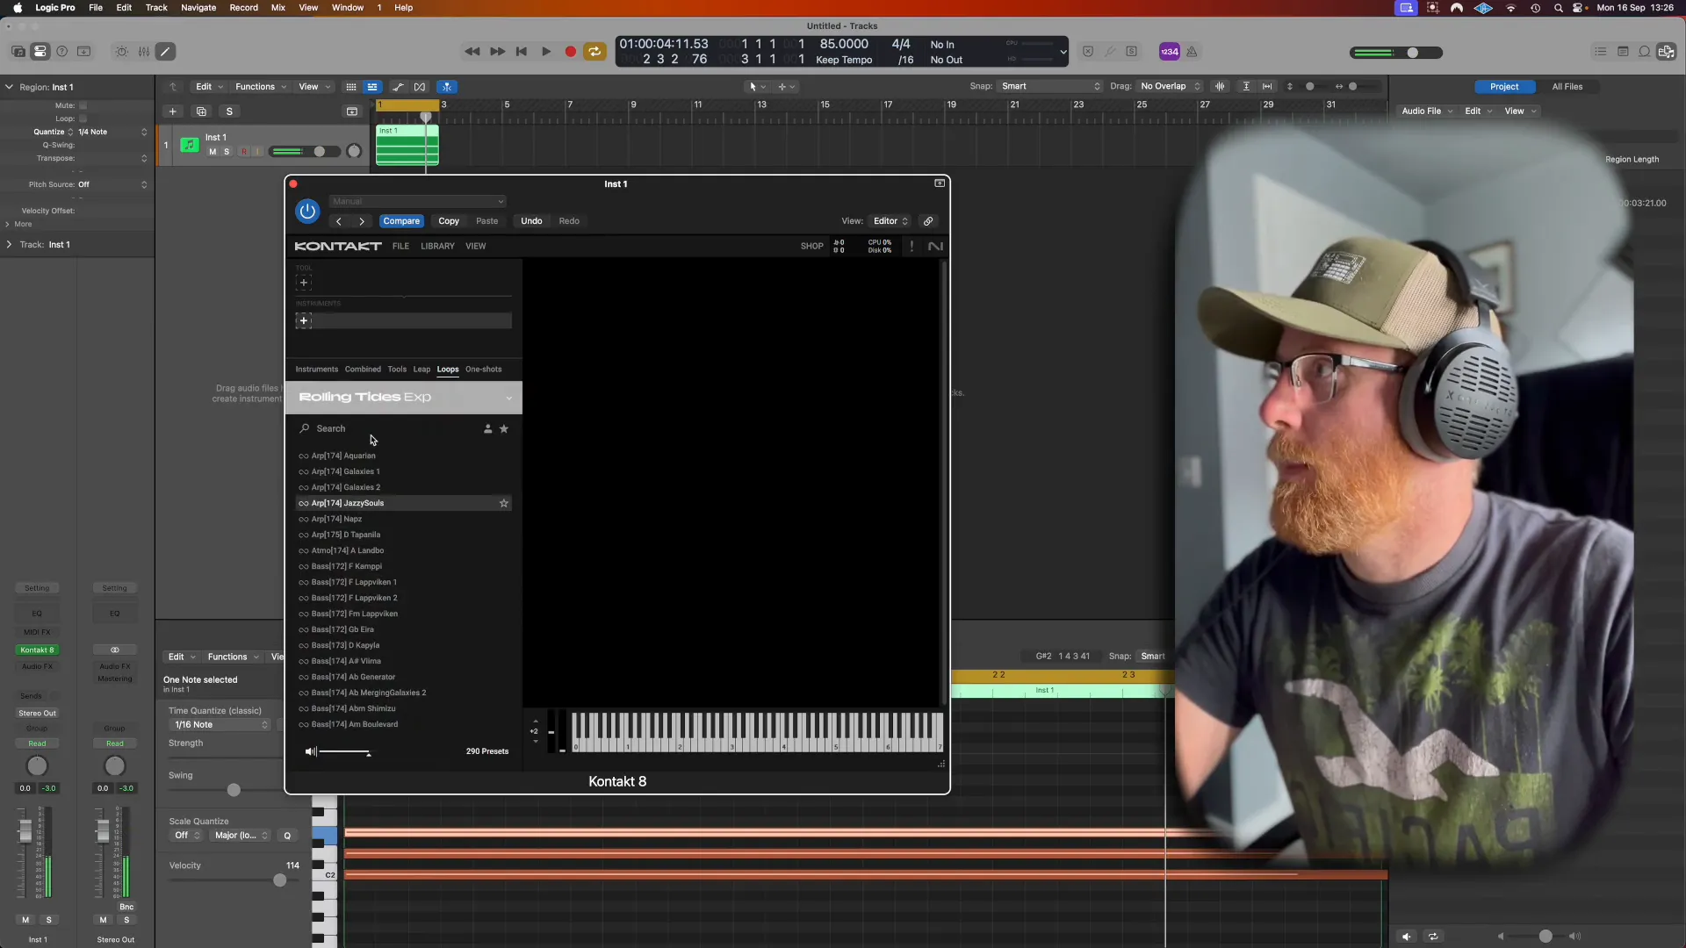Click the Kontakt warning exclamation icon

(911, 247)
